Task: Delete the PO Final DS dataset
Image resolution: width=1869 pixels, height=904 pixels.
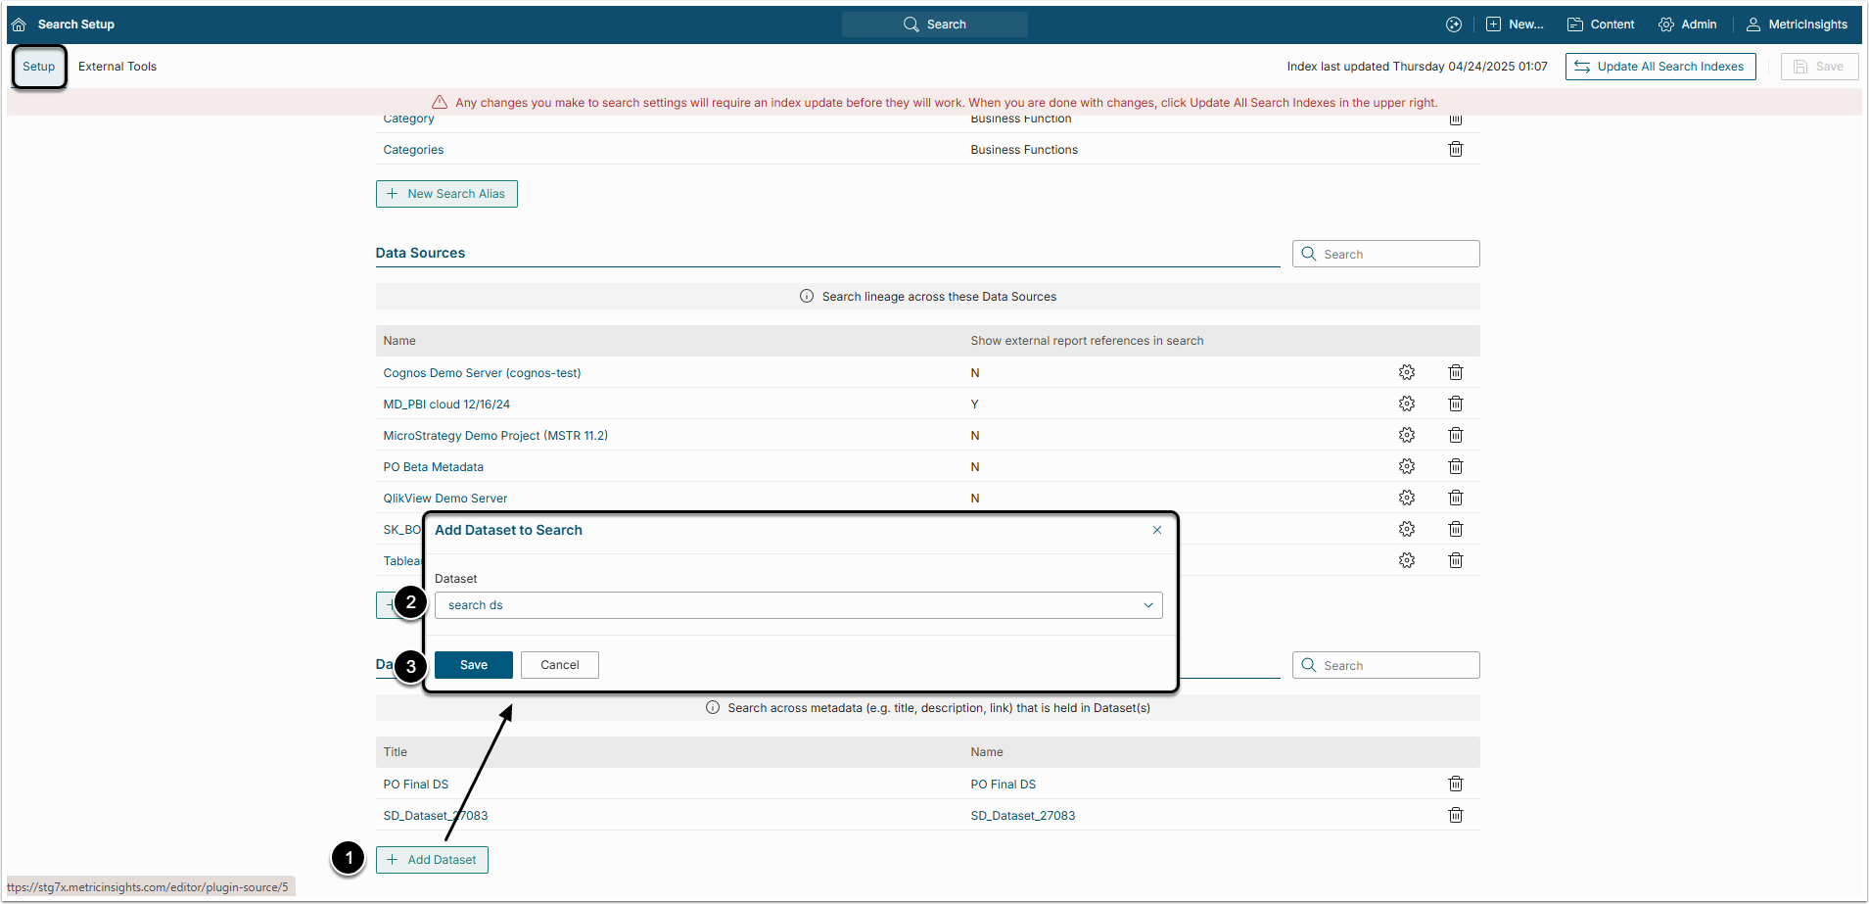Action: (1455, 784)
